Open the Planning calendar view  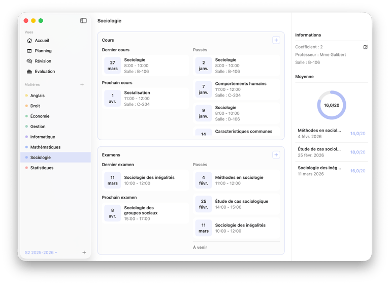click(43, 51)
